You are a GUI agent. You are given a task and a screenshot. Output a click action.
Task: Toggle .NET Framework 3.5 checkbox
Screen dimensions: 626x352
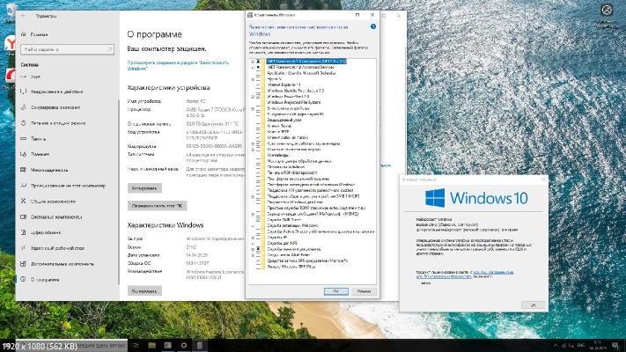(258, 62)
